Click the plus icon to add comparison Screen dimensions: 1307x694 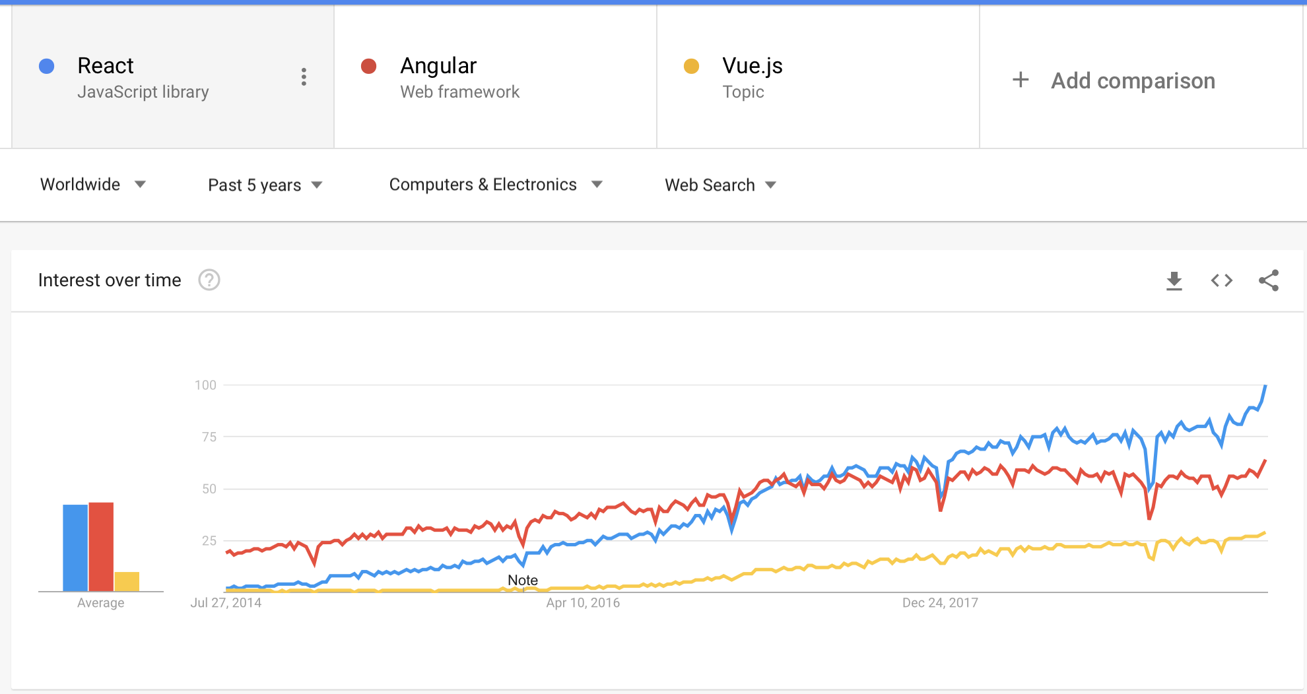click(1021, 80)
